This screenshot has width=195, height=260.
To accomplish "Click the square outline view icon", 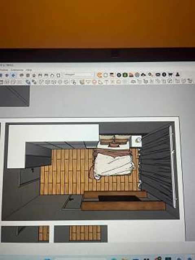I will [x=58, y=75].
